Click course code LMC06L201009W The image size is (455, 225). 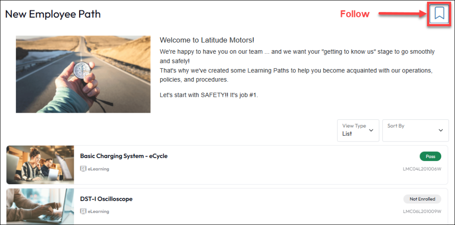[x=422, y=212]
